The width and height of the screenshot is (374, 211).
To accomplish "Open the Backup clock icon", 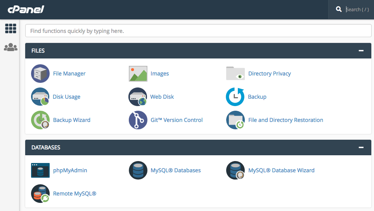I will pyautogui.click(x=235, y=97).
